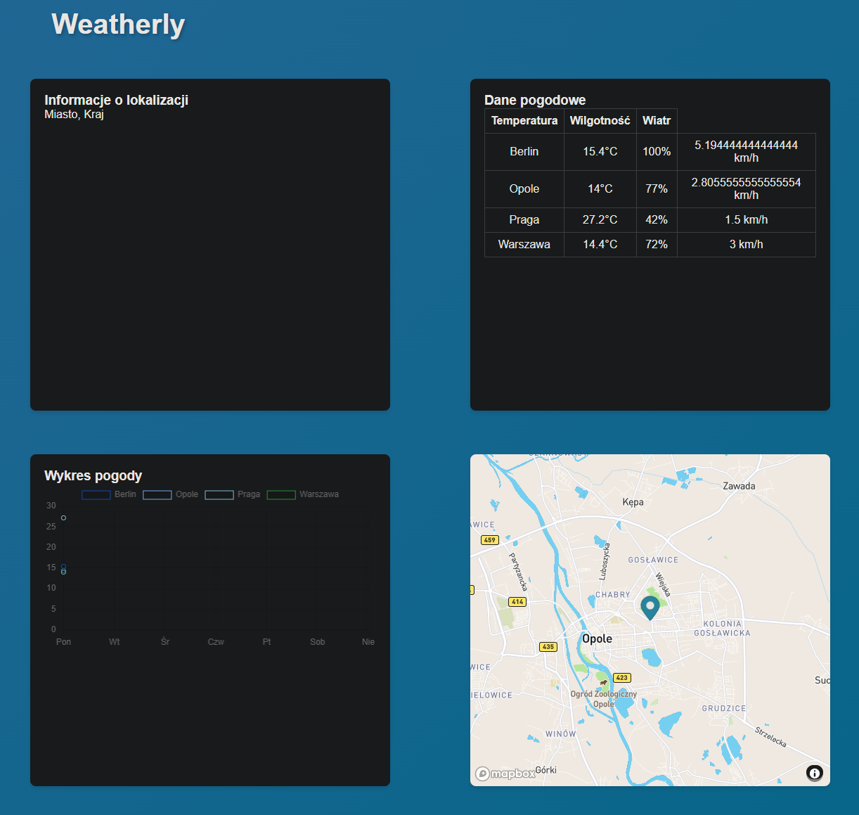Click the 2.8055555555555554 km/h wind value
The width and height of the screenshot is (859, 815).
pos(747,189)
